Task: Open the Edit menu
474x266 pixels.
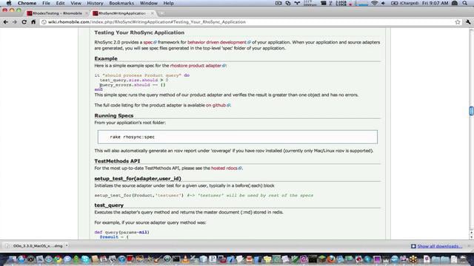Action: [60, 3]
